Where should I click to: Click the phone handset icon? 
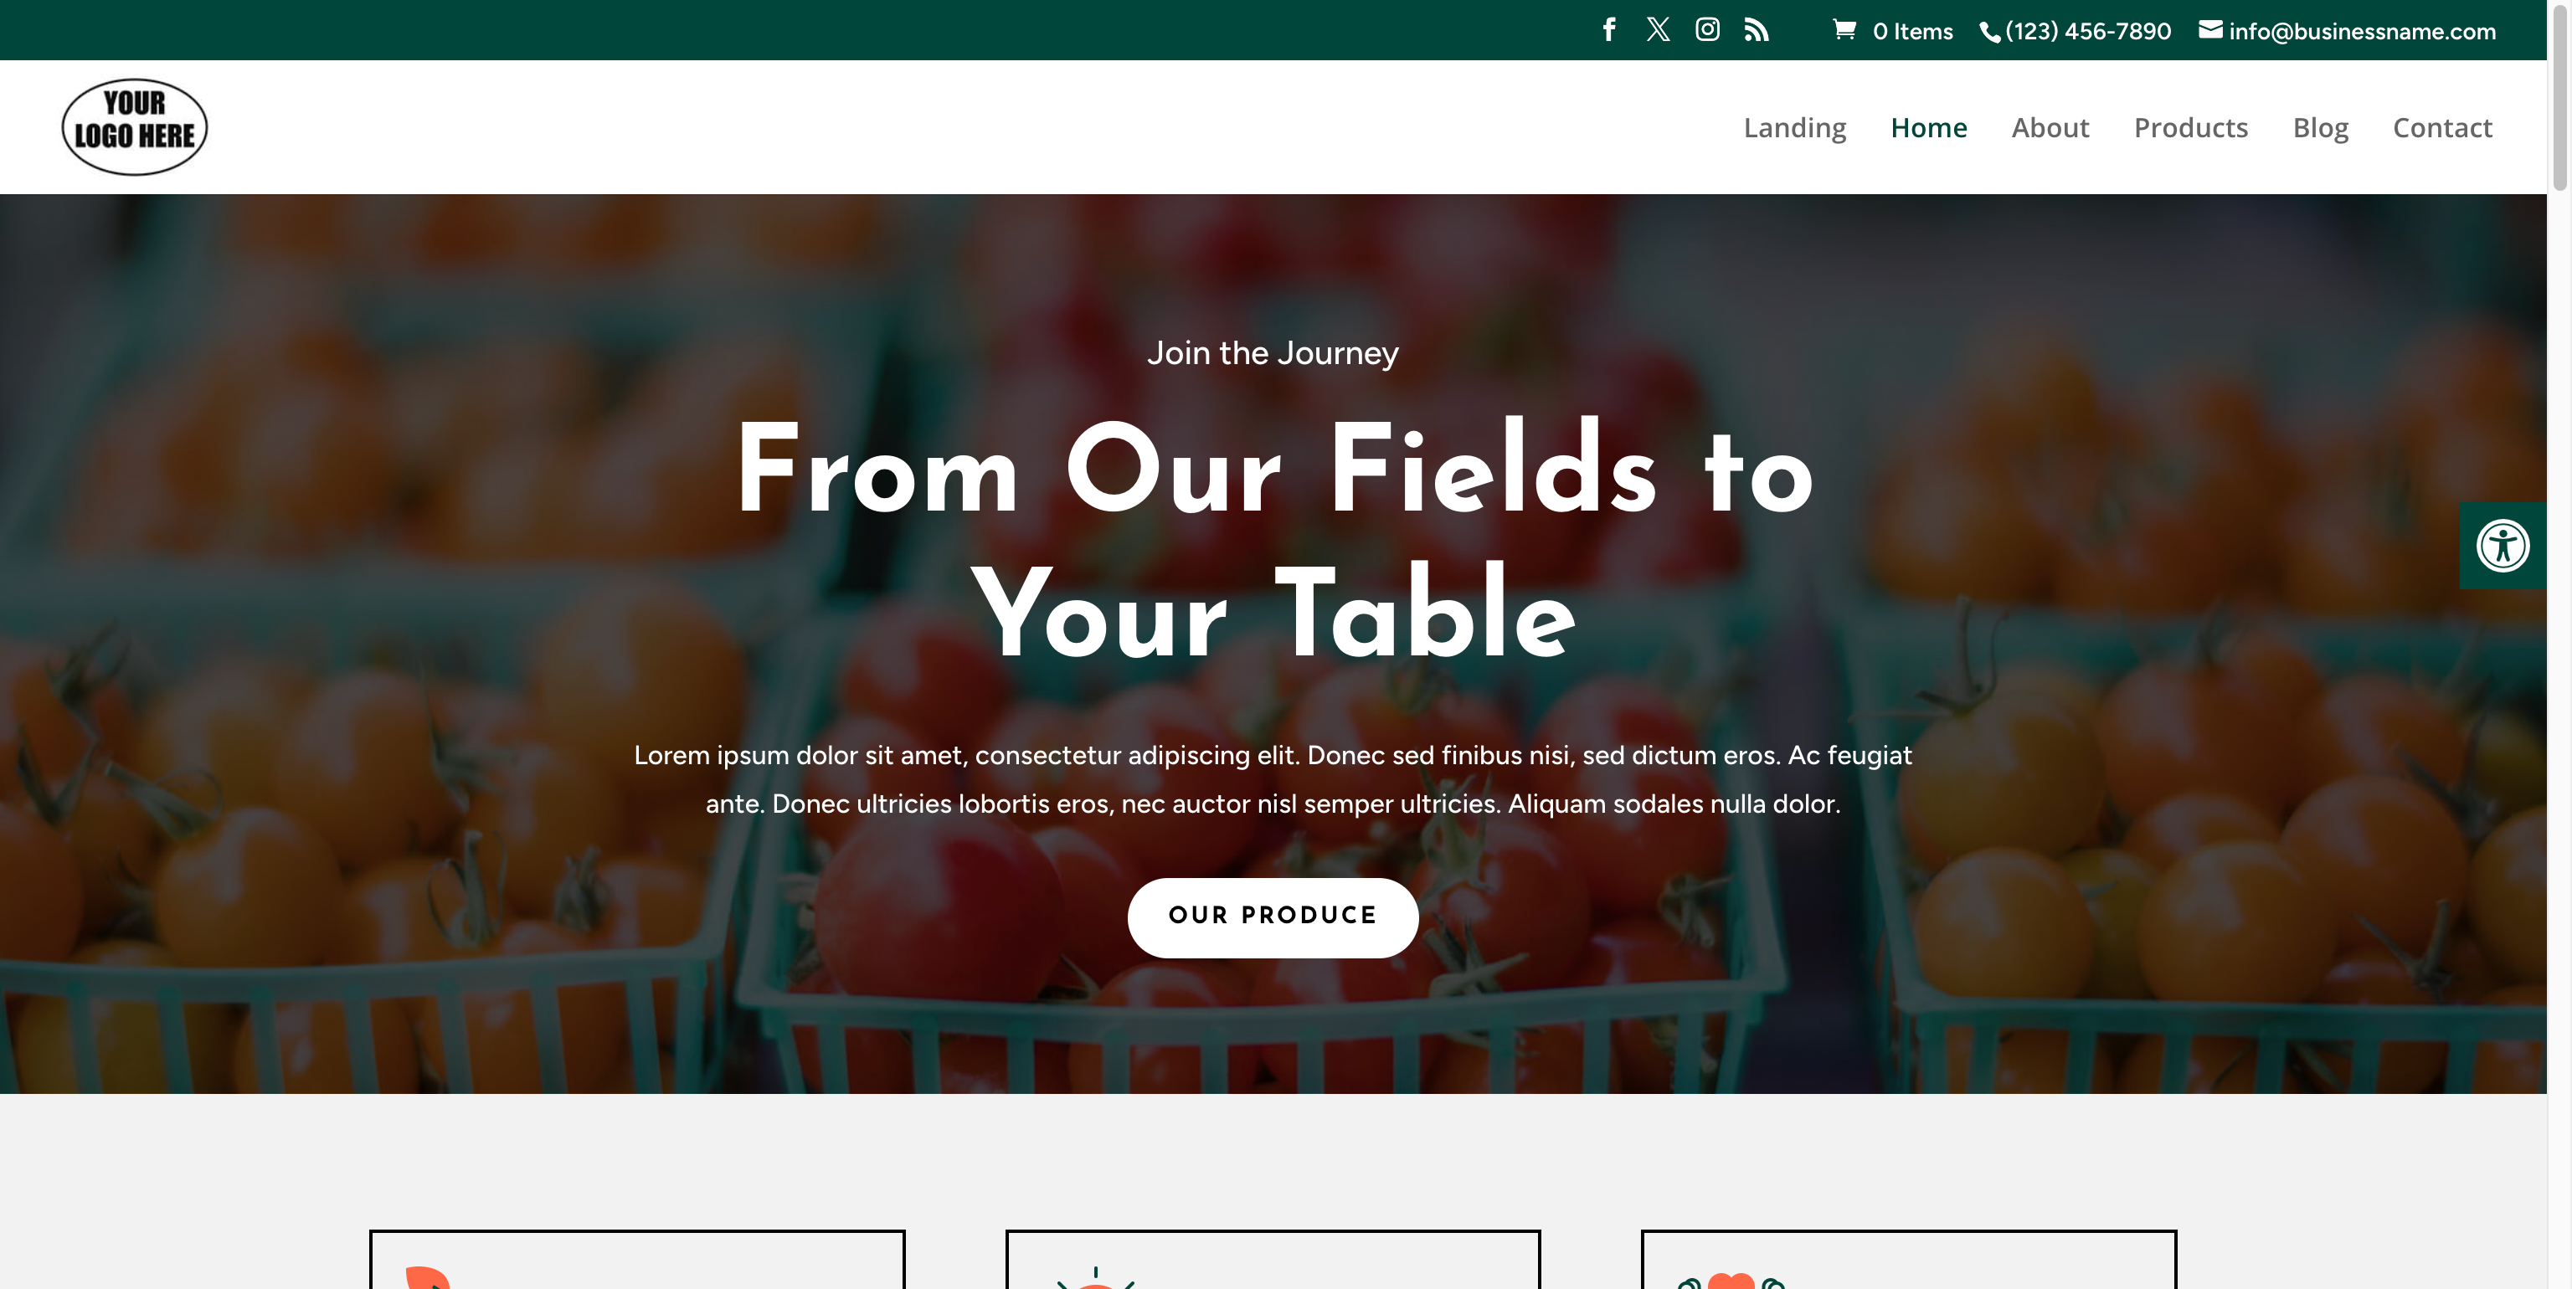[x=1990, y=32]
